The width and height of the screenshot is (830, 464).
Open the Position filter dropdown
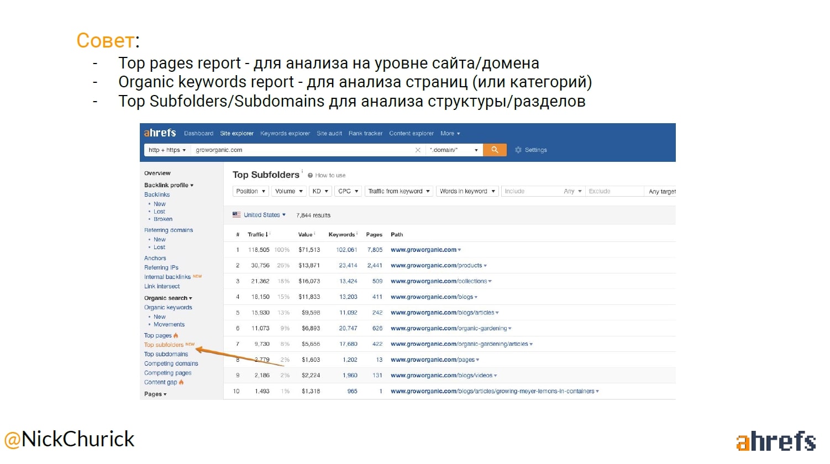(x=251, y=191)
